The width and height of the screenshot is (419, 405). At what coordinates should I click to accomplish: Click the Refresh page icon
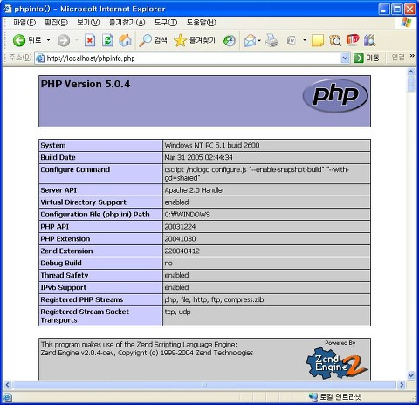107,40
